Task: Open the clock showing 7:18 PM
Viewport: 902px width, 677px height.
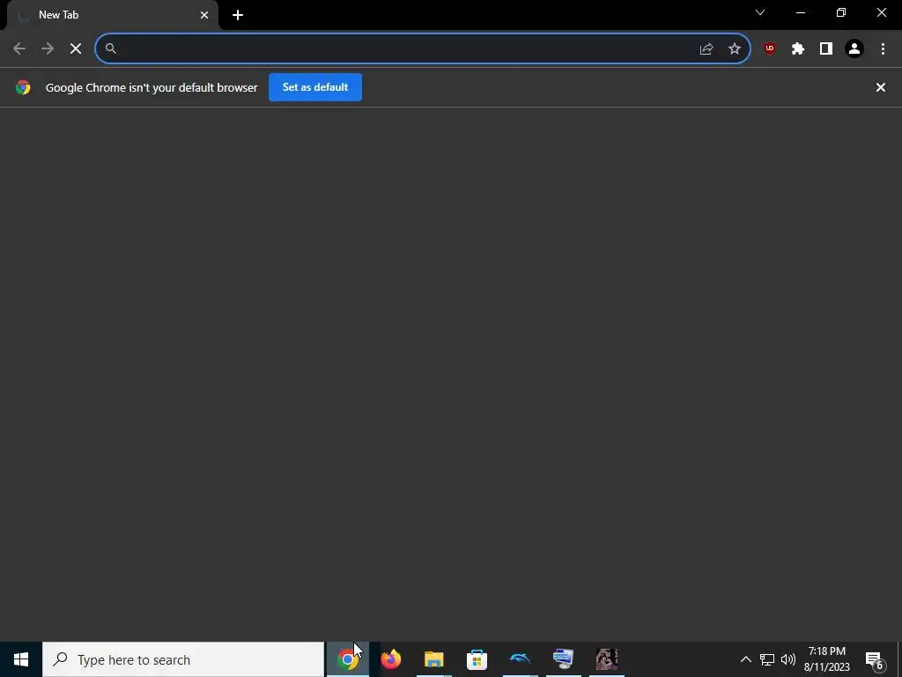Action: tap(826, 659)
